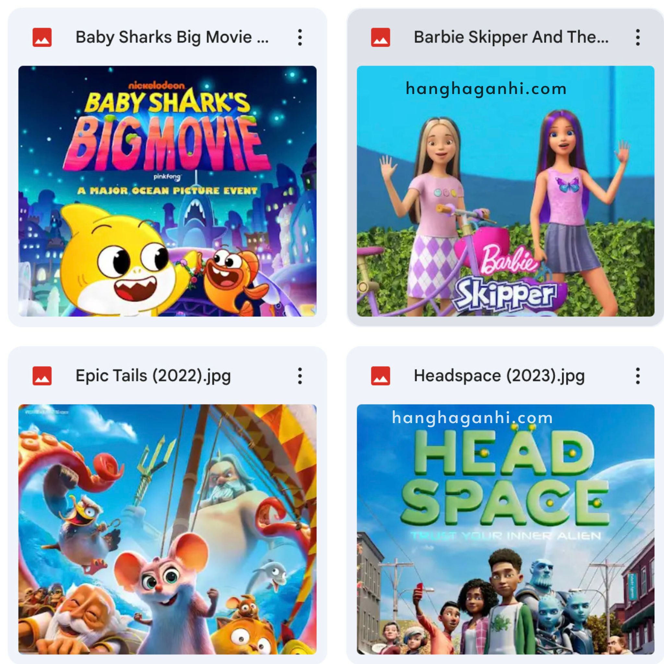Open the Head Space poster thumbnail

(505, 529)
